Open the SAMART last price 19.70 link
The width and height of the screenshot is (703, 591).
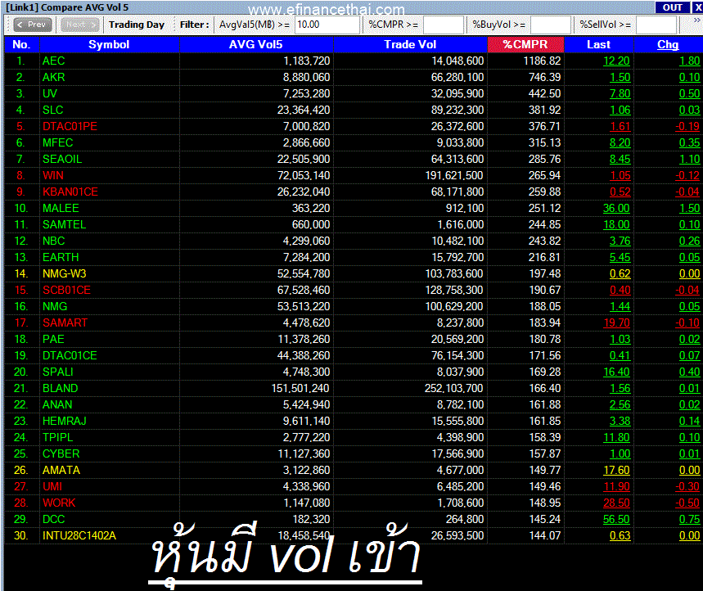point(616,323)
